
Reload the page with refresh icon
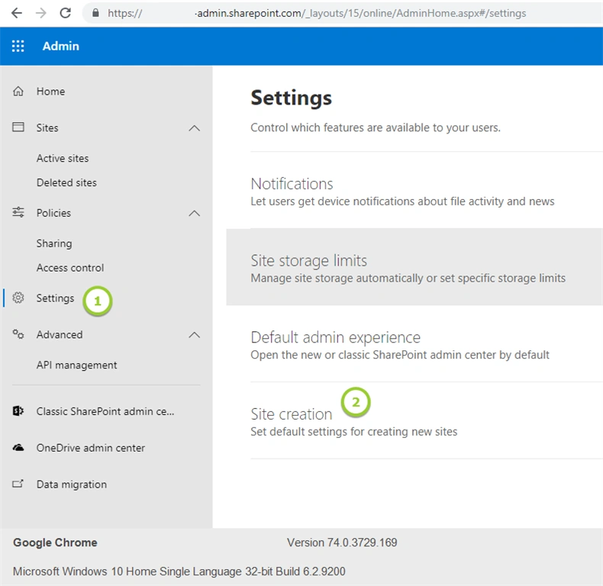66,13
